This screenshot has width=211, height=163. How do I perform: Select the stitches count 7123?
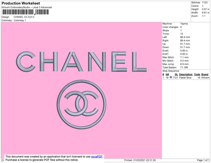click(205, 2)
